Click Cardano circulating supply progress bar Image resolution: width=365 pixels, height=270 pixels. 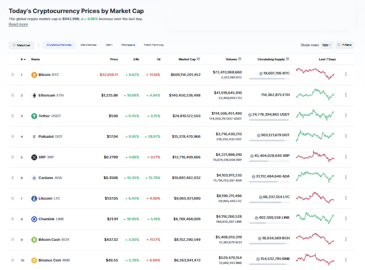(269, 182)
